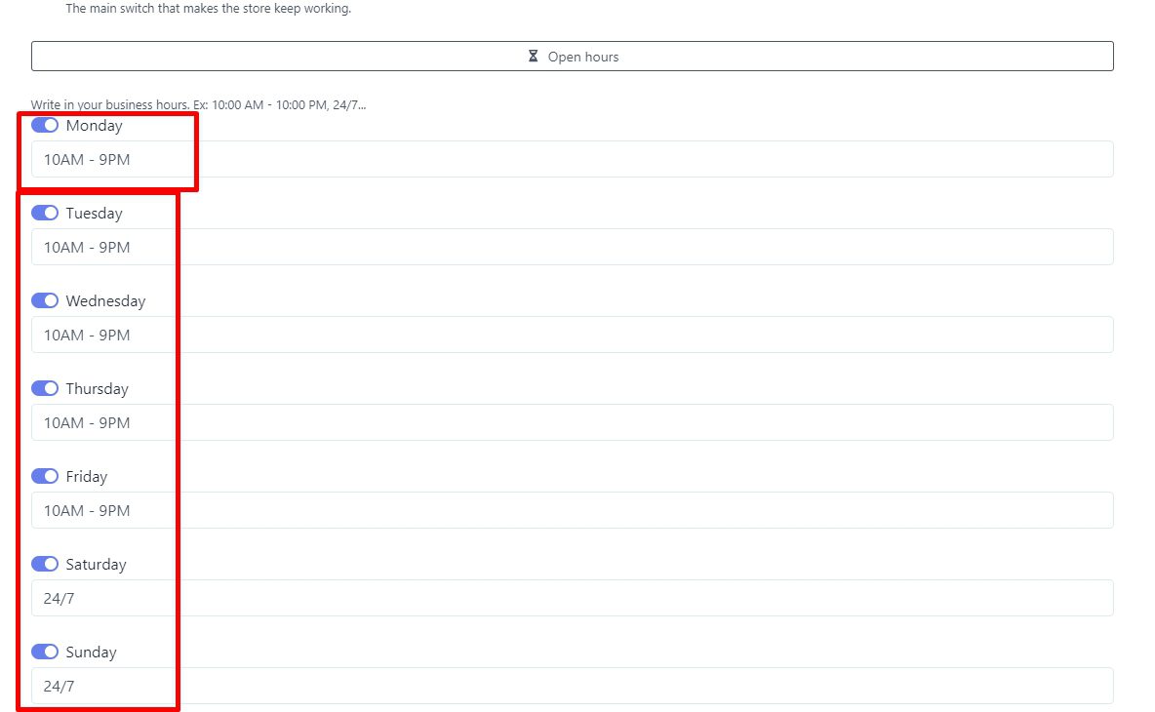Image resolution: width=1155 pixels, height=712 pixels.
Task: Toggle the Wednesday switch off
Action: pos(45,301)
